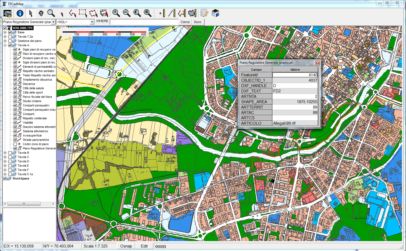
Task: Select the Sistema ettometrico layer label
Action: click(35, 131)
